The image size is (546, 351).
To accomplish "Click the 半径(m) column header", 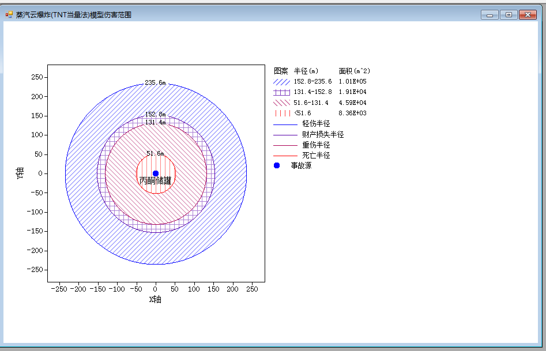I will (x=306, y=71).
